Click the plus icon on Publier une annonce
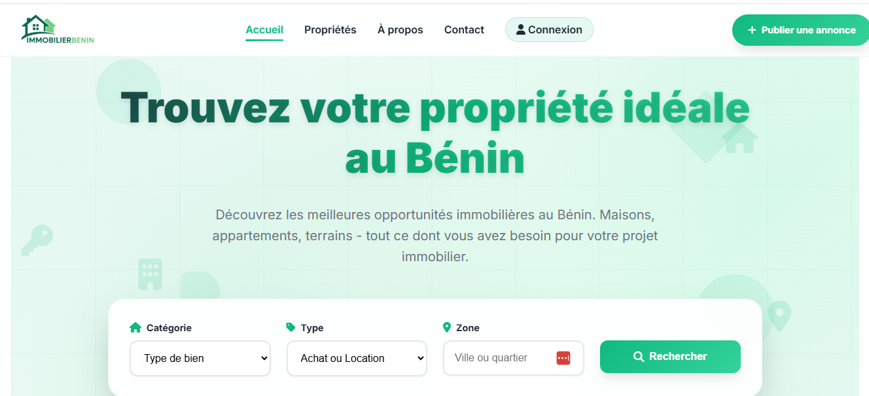Image resolution: width=869 pixels, height=396 pixels. pos(752,30)
